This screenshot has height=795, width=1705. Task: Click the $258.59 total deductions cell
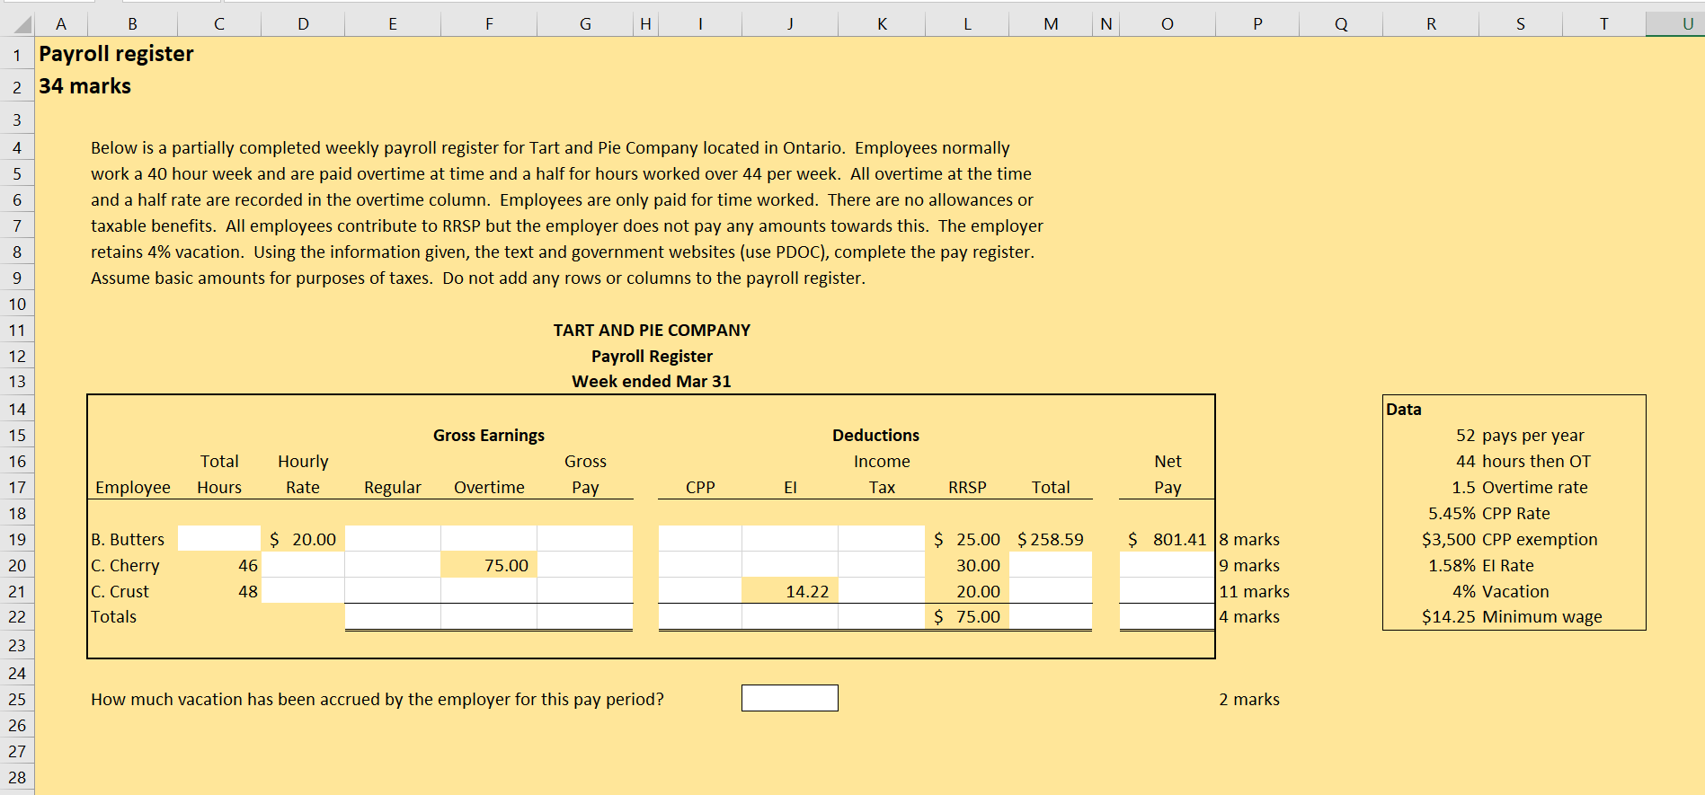1051,539
